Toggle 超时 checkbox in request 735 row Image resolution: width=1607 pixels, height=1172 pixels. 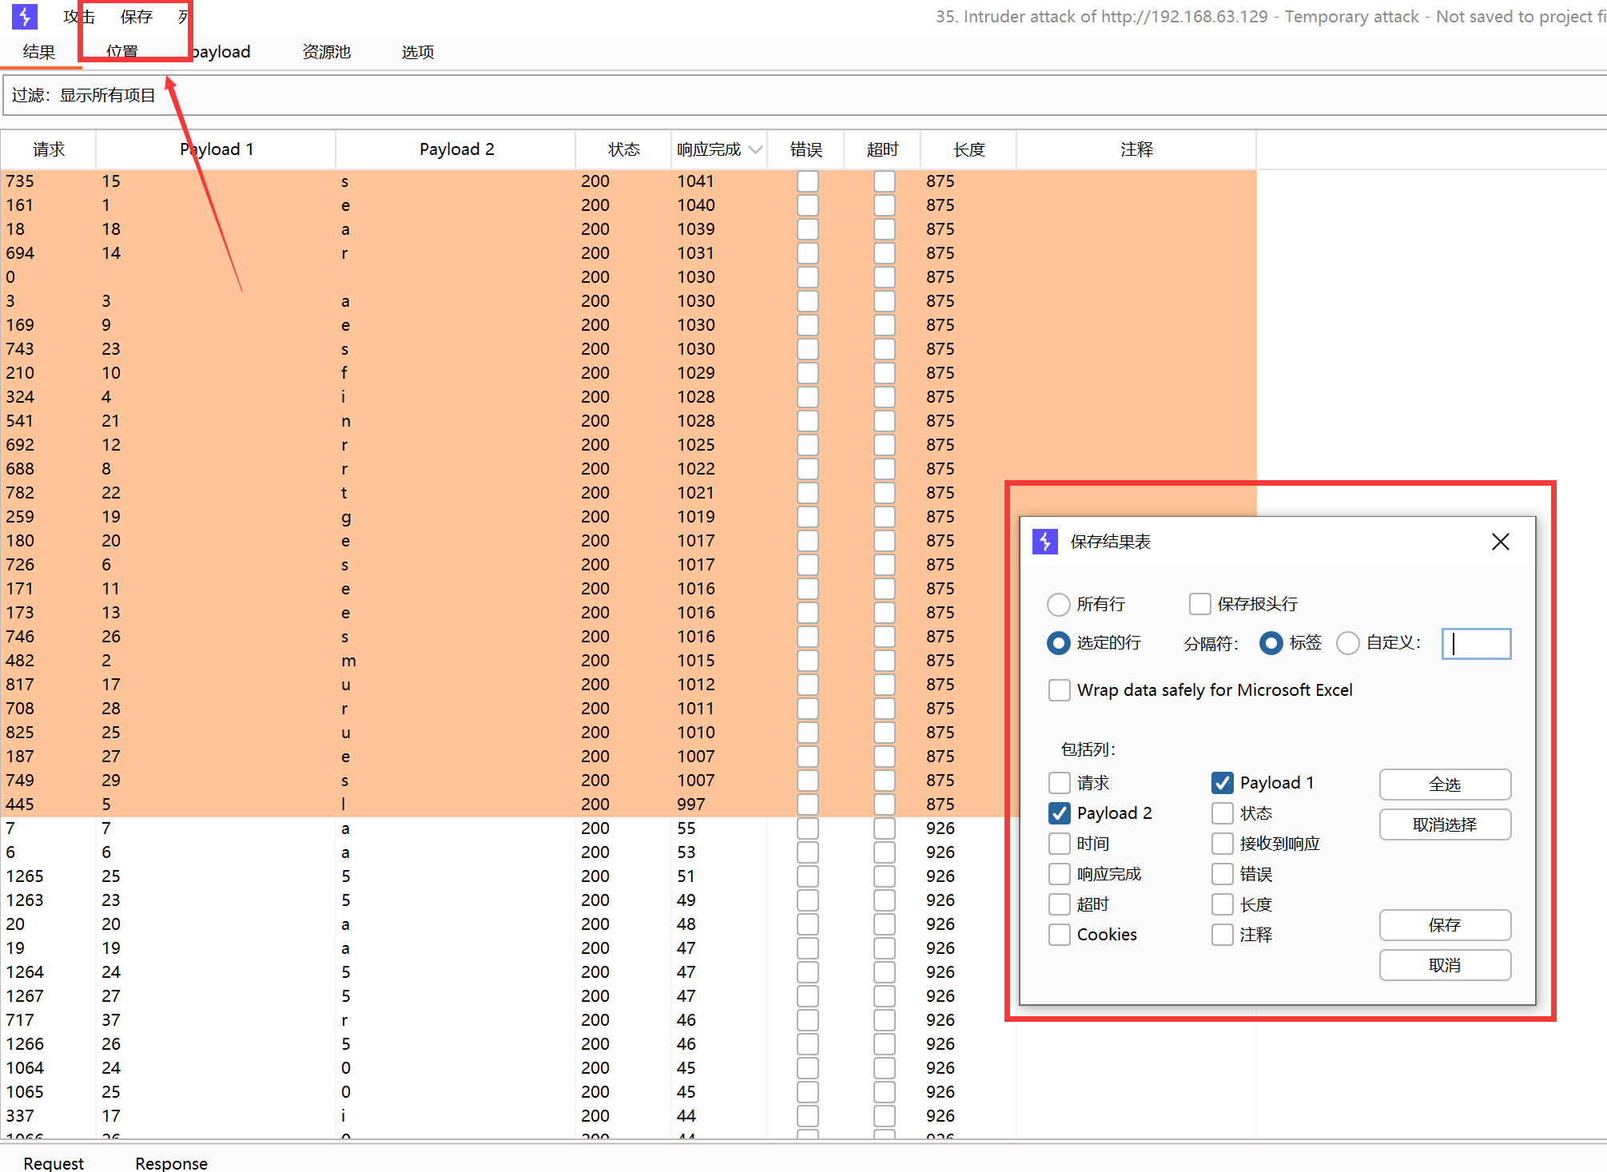click(x=885, y=181)
